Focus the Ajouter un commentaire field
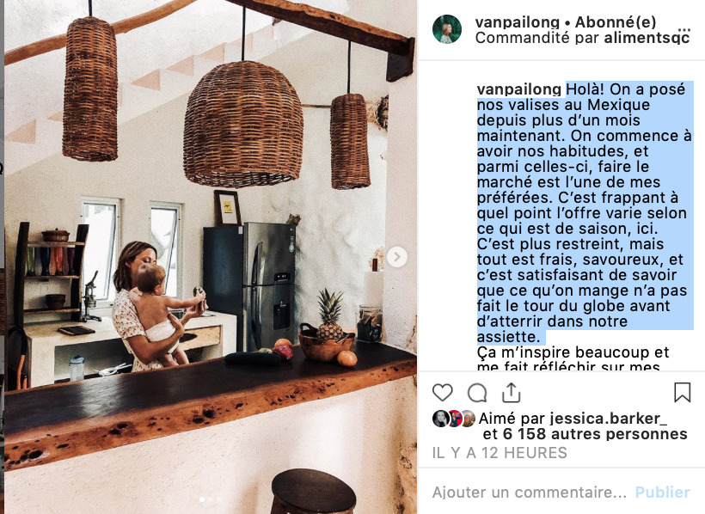 coord(530,493)
